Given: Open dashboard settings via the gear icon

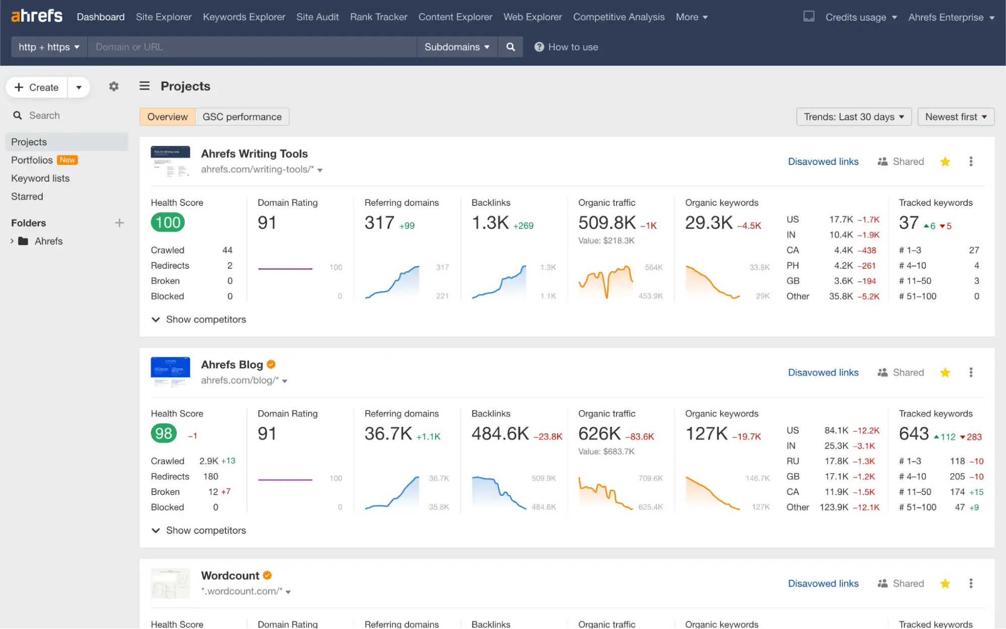Looking at the screenshot, I should pyautogui.click(x=114, y=86).
